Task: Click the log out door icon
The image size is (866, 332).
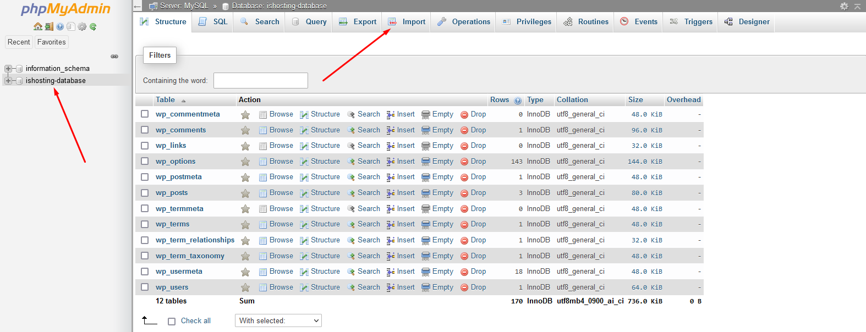Action: click(x=49, y=26)
